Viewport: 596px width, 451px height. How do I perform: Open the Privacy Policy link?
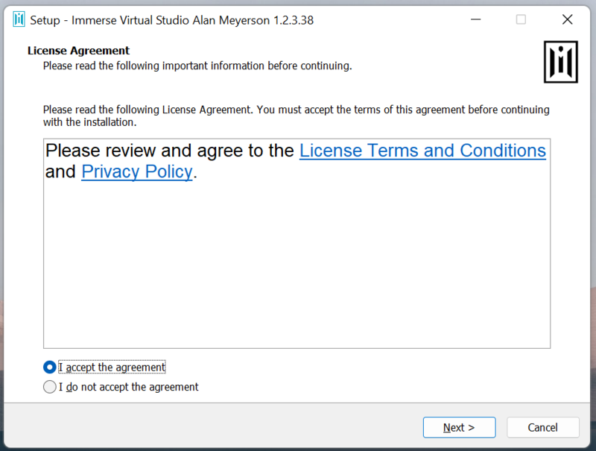137,171
